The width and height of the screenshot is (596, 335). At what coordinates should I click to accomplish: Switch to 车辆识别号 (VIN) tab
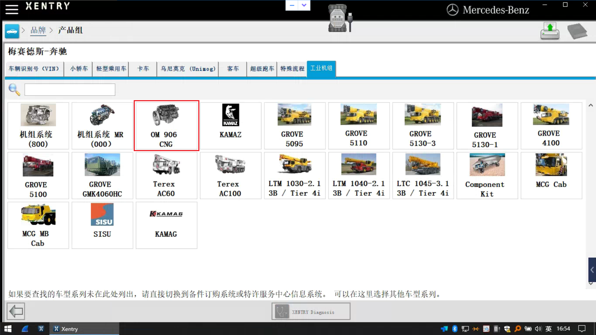[34, 69]
